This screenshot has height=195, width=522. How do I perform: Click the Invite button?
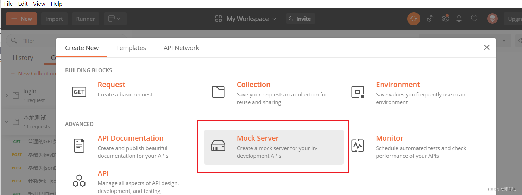(300, 19)
